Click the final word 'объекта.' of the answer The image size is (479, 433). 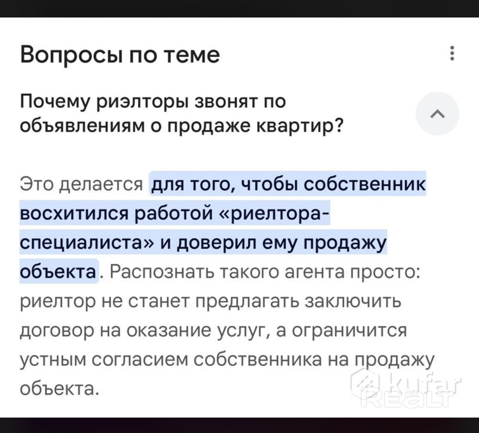click(59, 389)
